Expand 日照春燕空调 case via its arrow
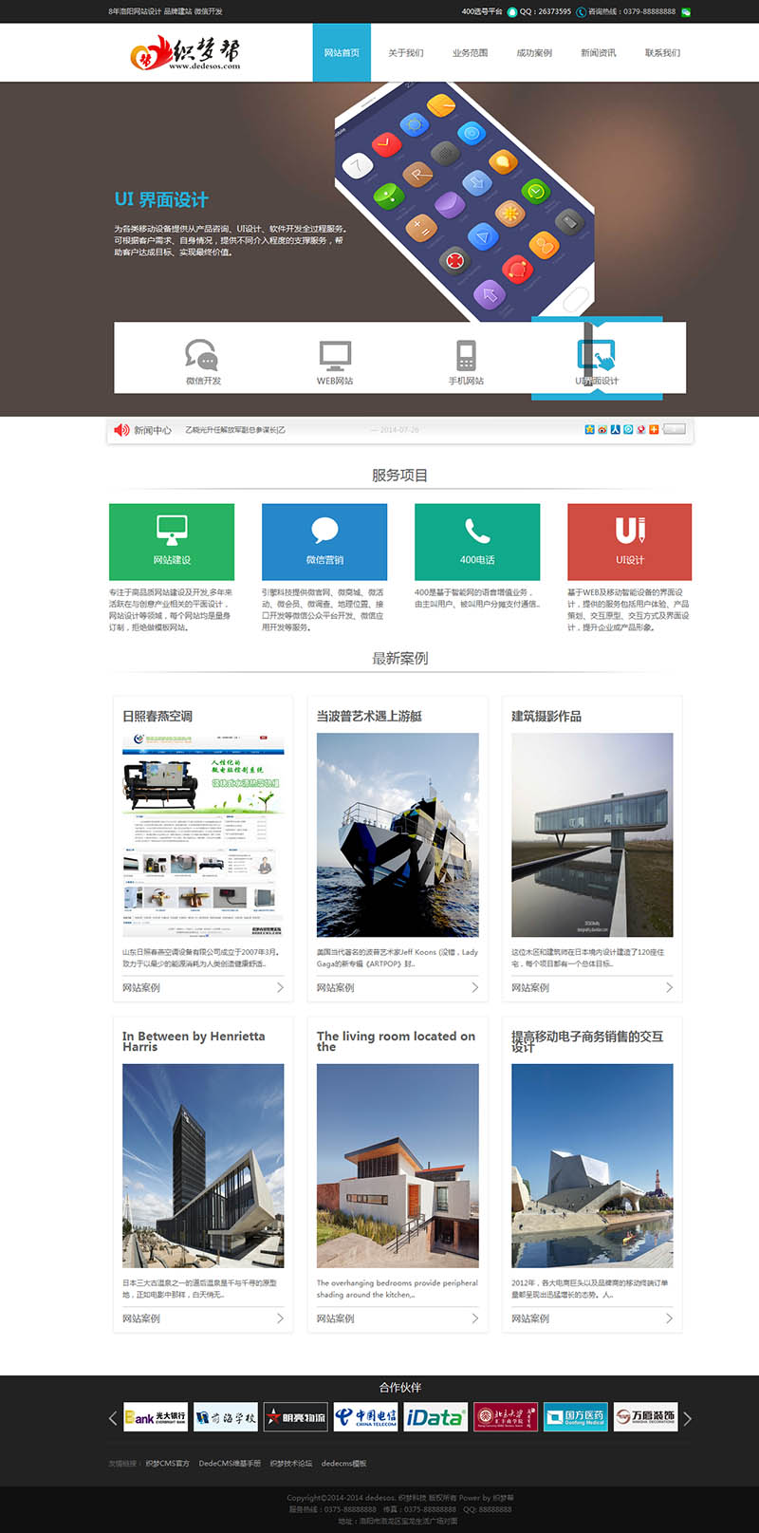The height and width of the screenshot is (1533, 759). [280, 987]
